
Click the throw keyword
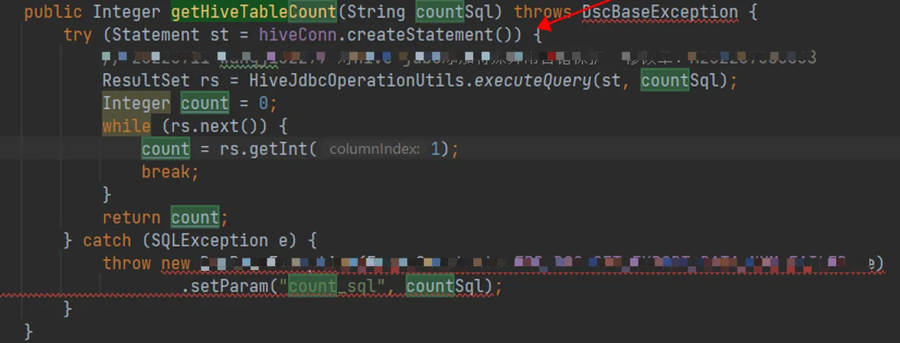127,263
